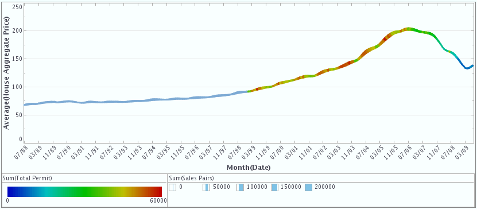Select the 50000 sales pairs legend swatch
The height and width of the screenshot is (209, 477).
click(206, 187)
